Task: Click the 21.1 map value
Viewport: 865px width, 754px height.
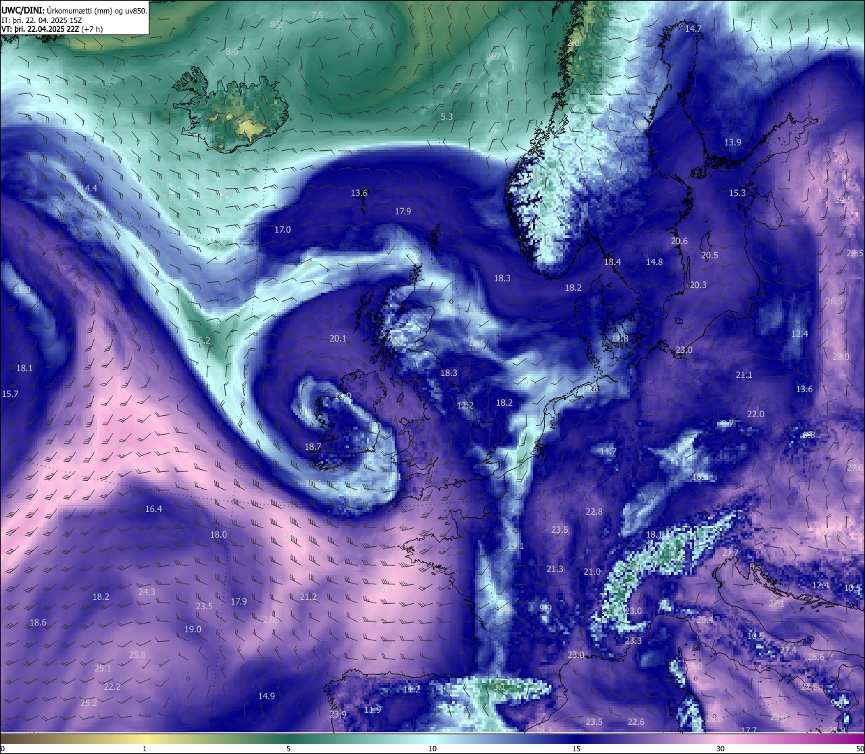Action: tap(744, 375)
